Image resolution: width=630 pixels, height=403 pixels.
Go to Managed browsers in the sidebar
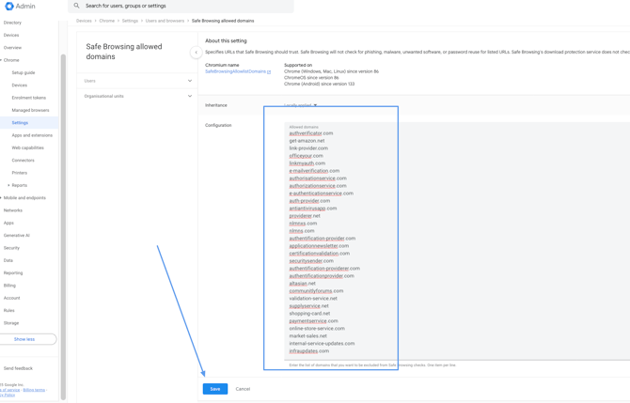point(30,110)
